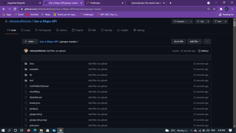Go up to parent directory (..)
This screenshot has width=236, height=133.
(x=26, y=58)
